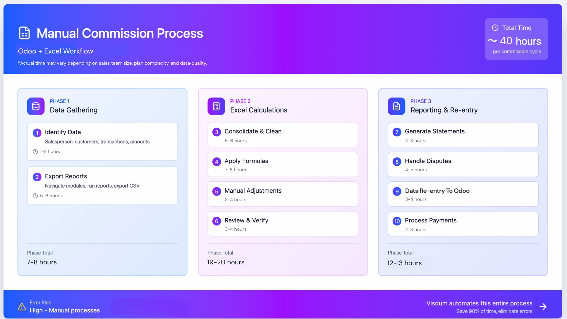
Task: Click the clock icon under Identify Data
Action: tap(35, 151)
